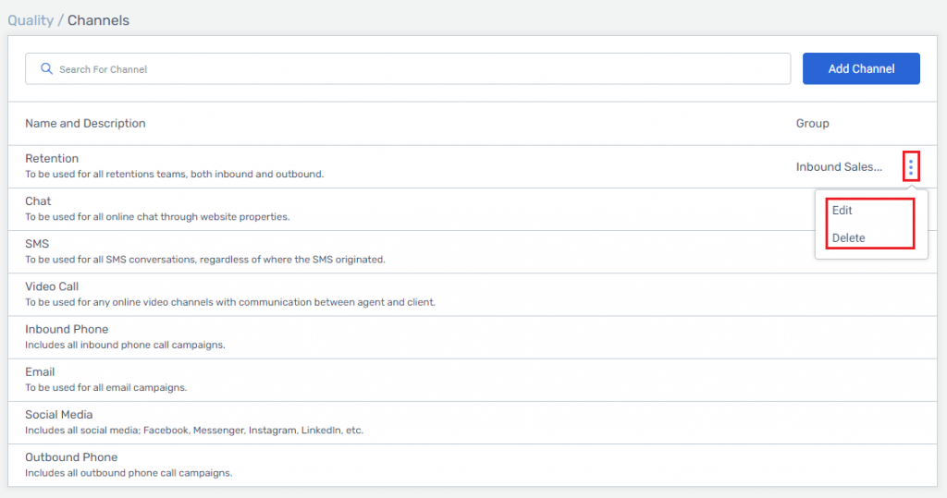Viewport: 947px width, 498px height.
Task: Click the Group column header
Action: coord(812,123)
